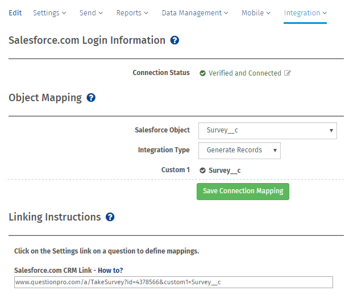Screen dimensions: 345x295
Task: Click the Verified and Connected status text
Action: 245,73
